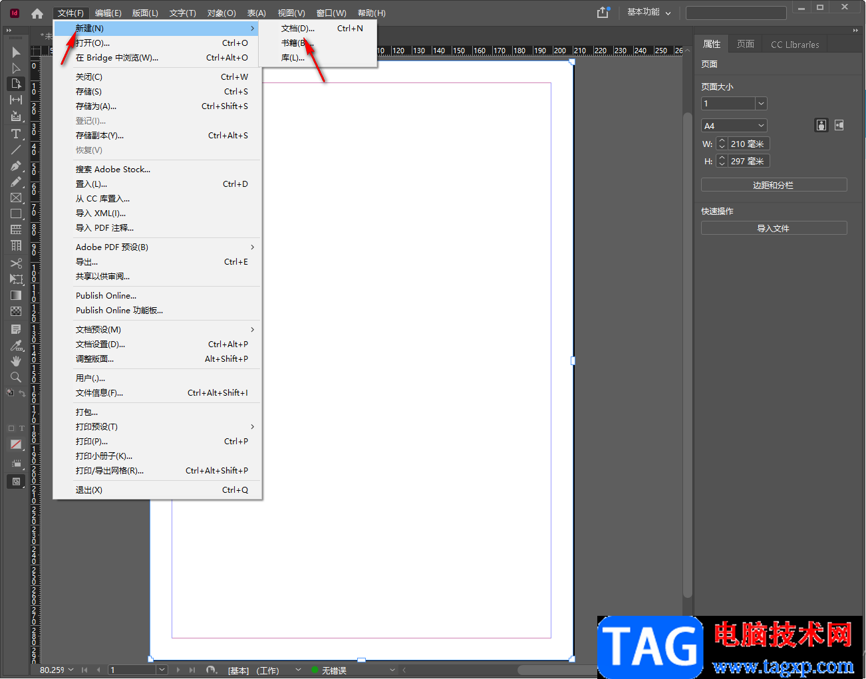Image resolution: width=866 pixels, height=679 pixels.
Task: Select the Gradient Swatch tool
Action: pyautogui.click(x=16, y=295)
